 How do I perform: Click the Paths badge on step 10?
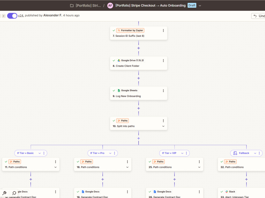click(122, 121)
